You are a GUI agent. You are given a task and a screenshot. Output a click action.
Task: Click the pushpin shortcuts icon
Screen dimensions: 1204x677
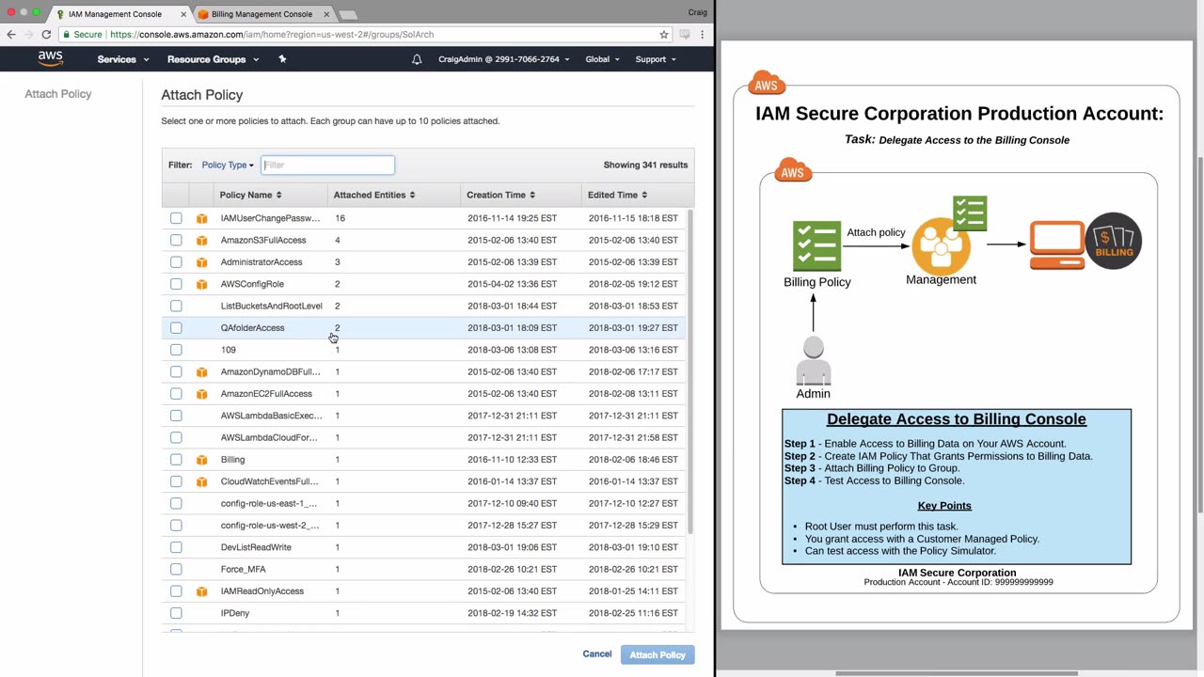coord(282,59)
